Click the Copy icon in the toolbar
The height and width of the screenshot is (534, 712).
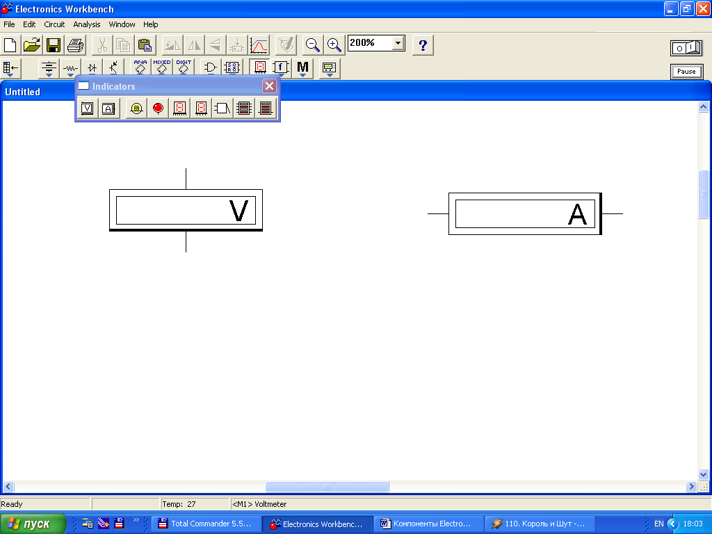[x=123, y=45]
